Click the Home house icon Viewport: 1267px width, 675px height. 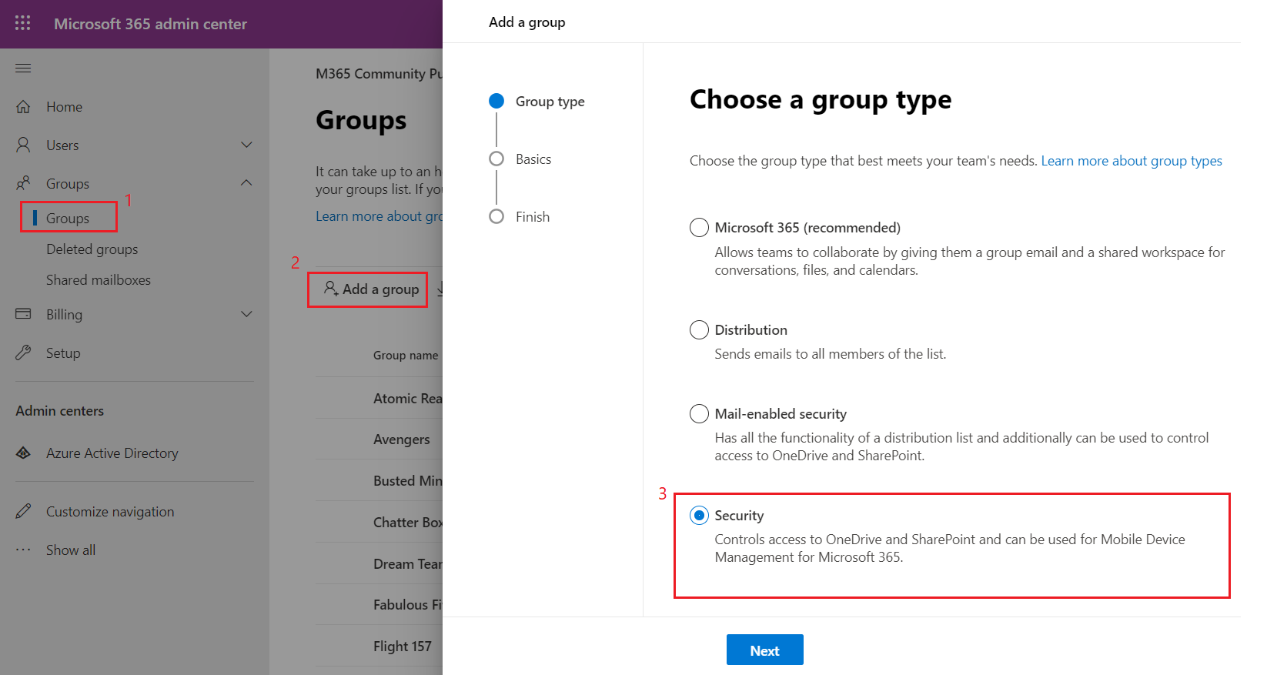(x=24, y=107)
